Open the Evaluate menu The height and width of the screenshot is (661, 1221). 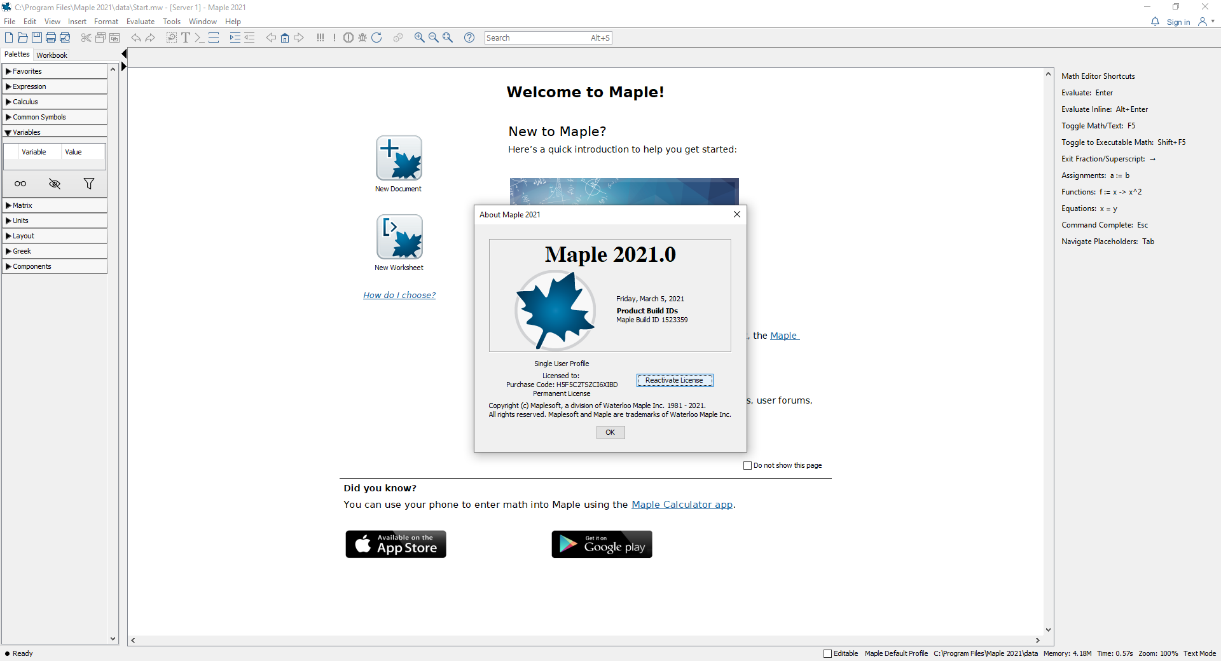pos(141,22)
